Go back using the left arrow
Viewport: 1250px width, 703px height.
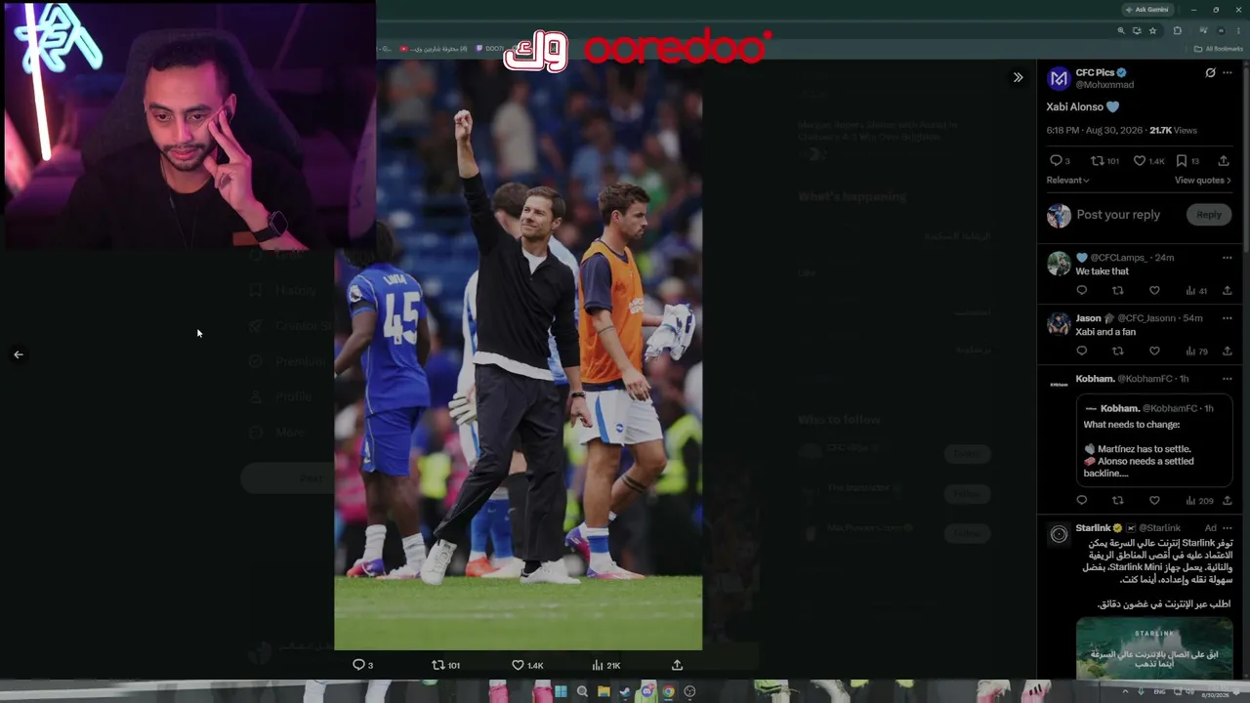19,354
